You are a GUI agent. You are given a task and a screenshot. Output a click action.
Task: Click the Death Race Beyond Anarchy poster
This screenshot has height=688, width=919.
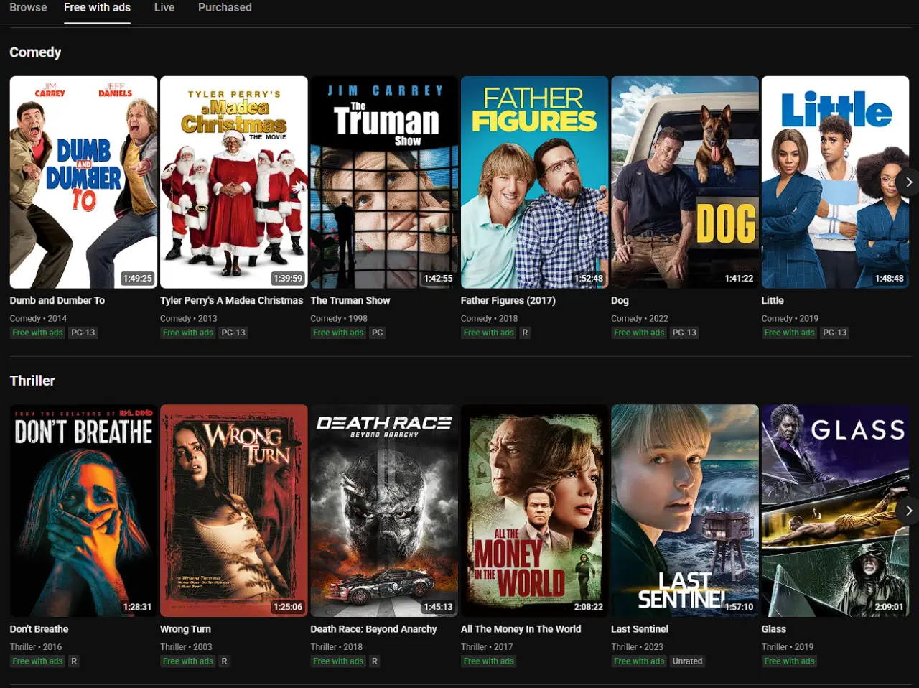384,511
